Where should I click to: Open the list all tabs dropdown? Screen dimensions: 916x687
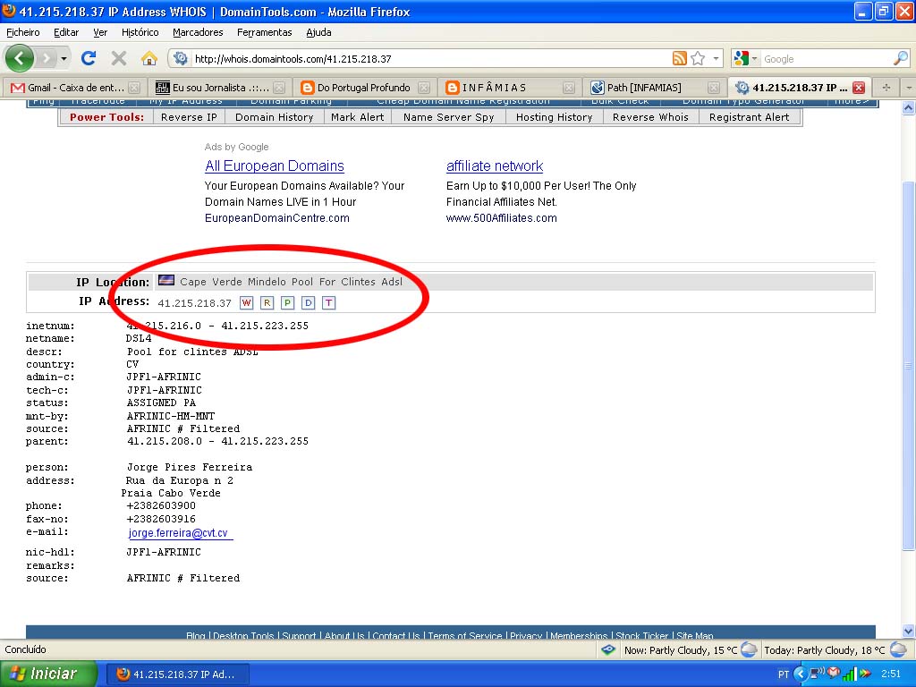click(909, 88)
